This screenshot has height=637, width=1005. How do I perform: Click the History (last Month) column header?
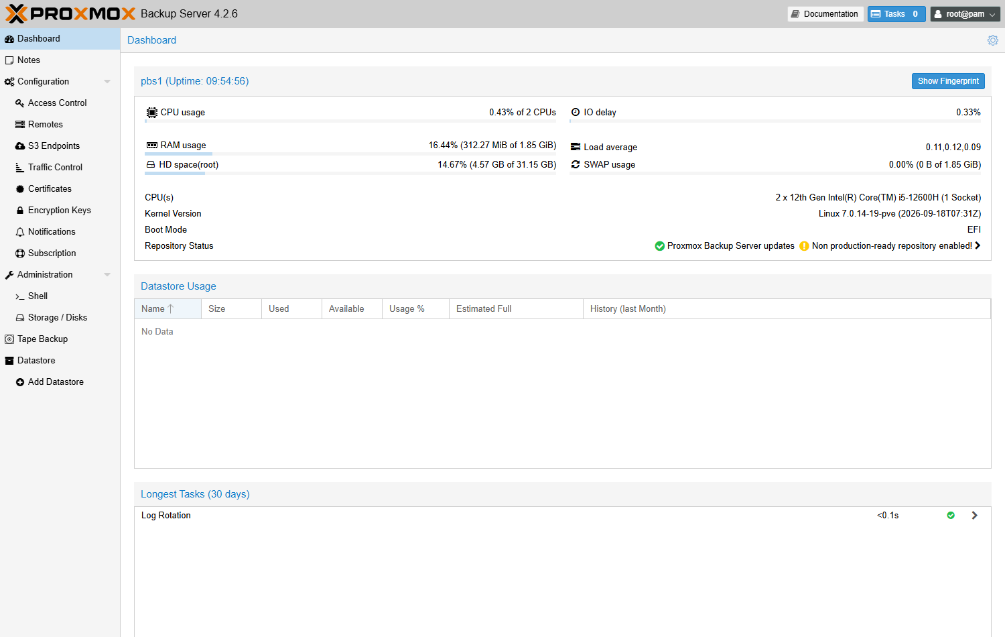tap(787, 309)
